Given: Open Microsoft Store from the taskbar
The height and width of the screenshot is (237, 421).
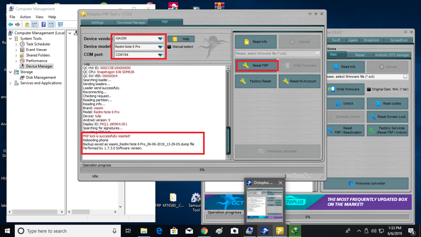Looking at the screenshot, I should tap(174, 231).
